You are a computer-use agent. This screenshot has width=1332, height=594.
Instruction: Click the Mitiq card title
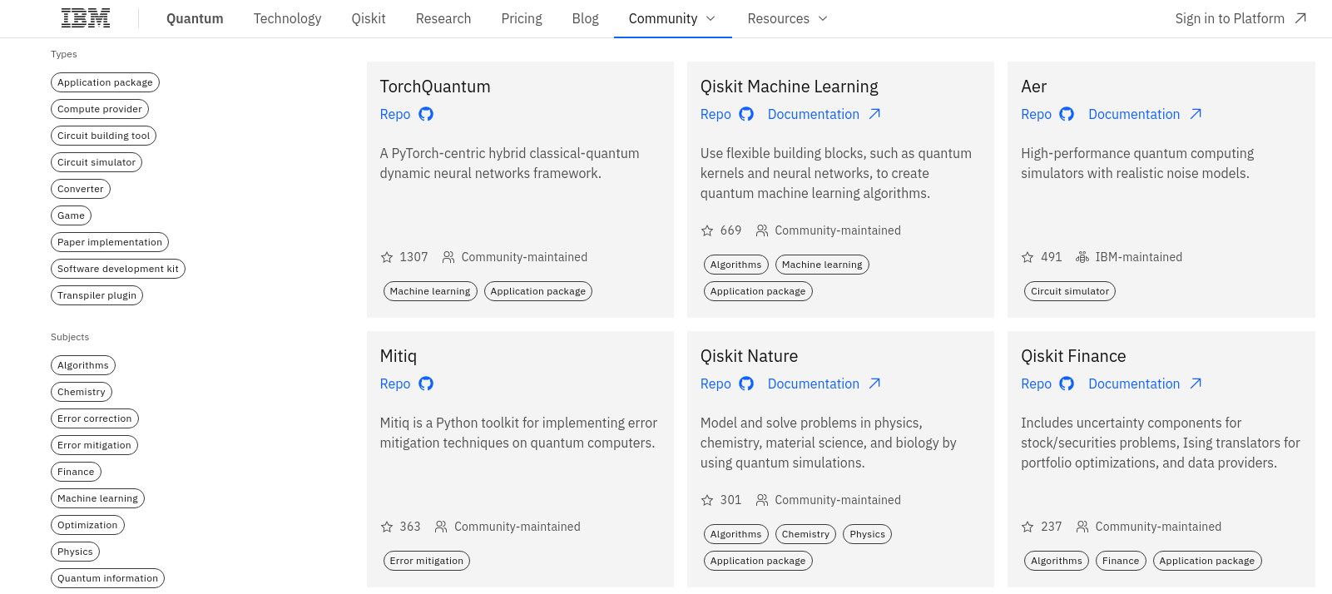pyautogui.click(x=399, y=356)
